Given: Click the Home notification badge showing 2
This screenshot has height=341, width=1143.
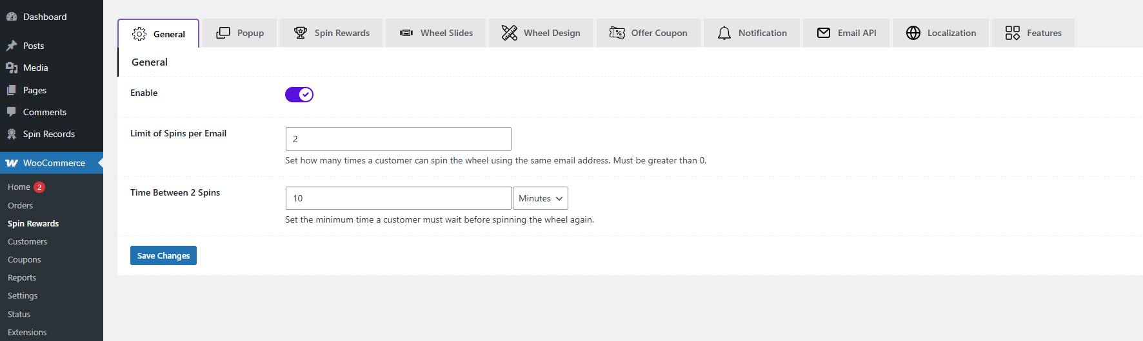Looking at the screenshot, I should [x=39, y=187].
